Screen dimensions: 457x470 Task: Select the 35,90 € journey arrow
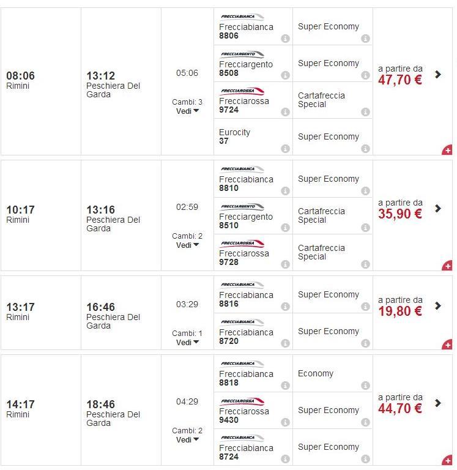[438, 208]
